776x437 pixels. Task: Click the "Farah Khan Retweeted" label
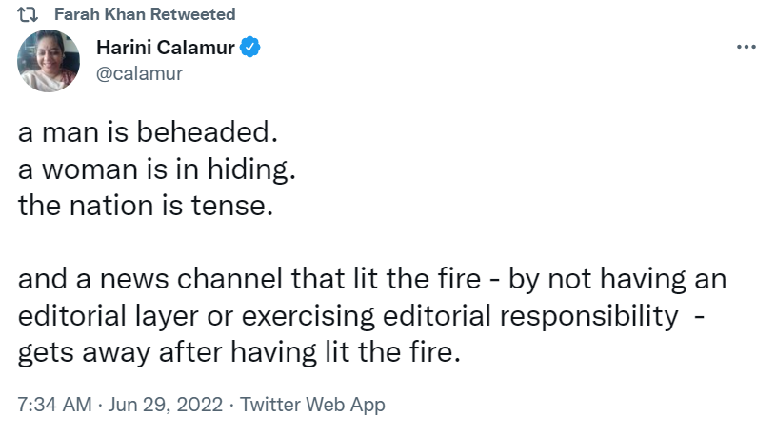pos(145,15)
